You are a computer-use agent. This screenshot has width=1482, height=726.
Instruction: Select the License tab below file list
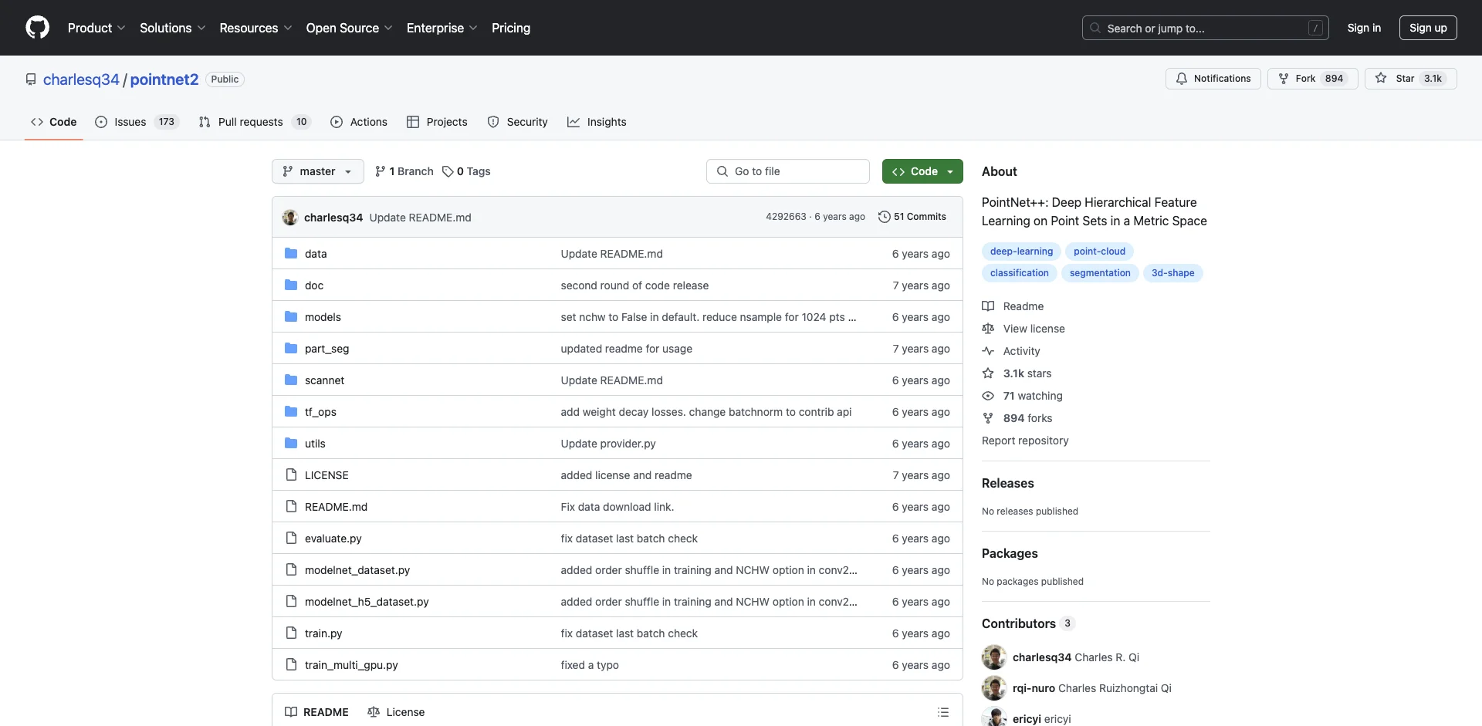(x=396, y=712)
